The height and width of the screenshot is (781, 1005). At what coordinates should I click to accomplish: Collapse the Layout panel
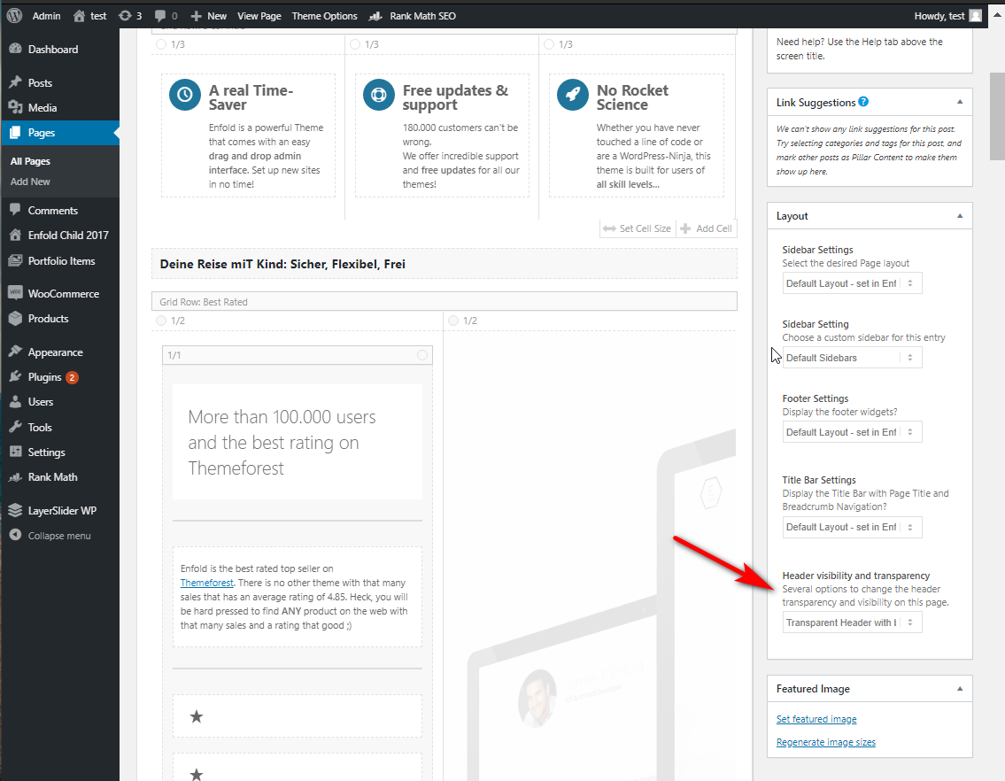tap(960, 215)
